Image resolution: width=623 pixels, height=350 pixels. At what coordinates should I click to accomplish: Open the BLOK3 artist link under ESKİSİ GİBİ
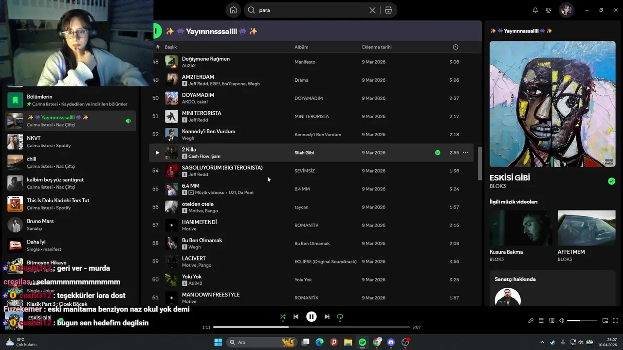[x=497, y=186]
